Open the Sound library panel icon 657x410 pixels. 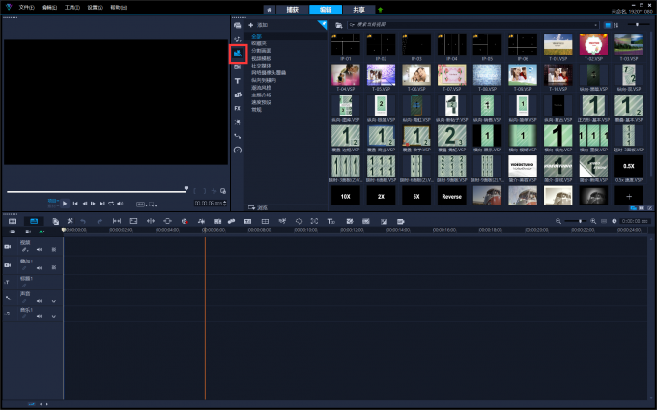(237, 40)
